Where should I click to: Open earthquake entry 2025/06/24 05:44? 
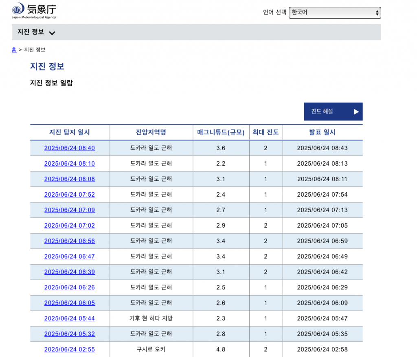(x=70, y=318)
